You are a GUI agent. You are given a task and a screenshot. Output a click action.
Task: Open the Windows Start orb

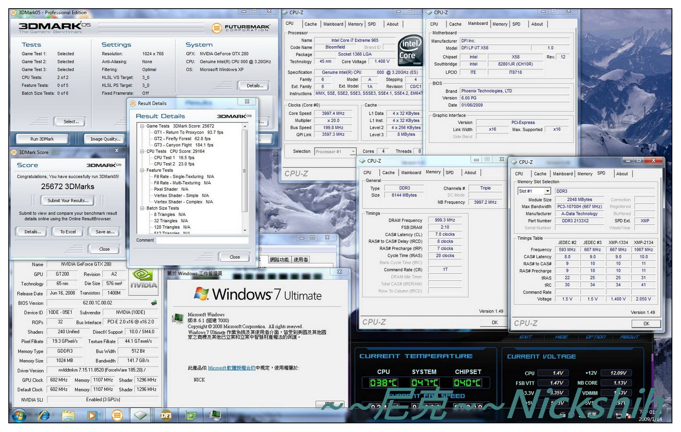pyautogui.click(x=20, y=415)
